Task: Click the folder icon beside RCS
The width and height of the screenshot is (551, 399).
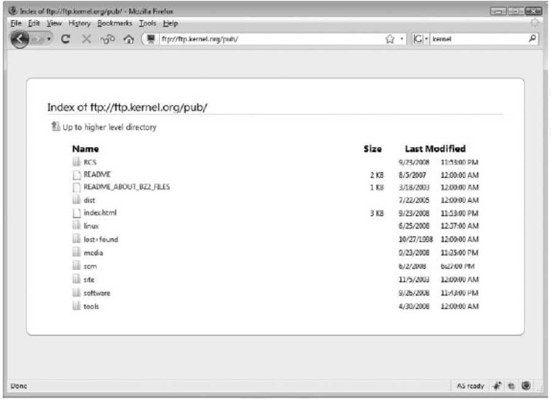Action: (x=77, y=162)
